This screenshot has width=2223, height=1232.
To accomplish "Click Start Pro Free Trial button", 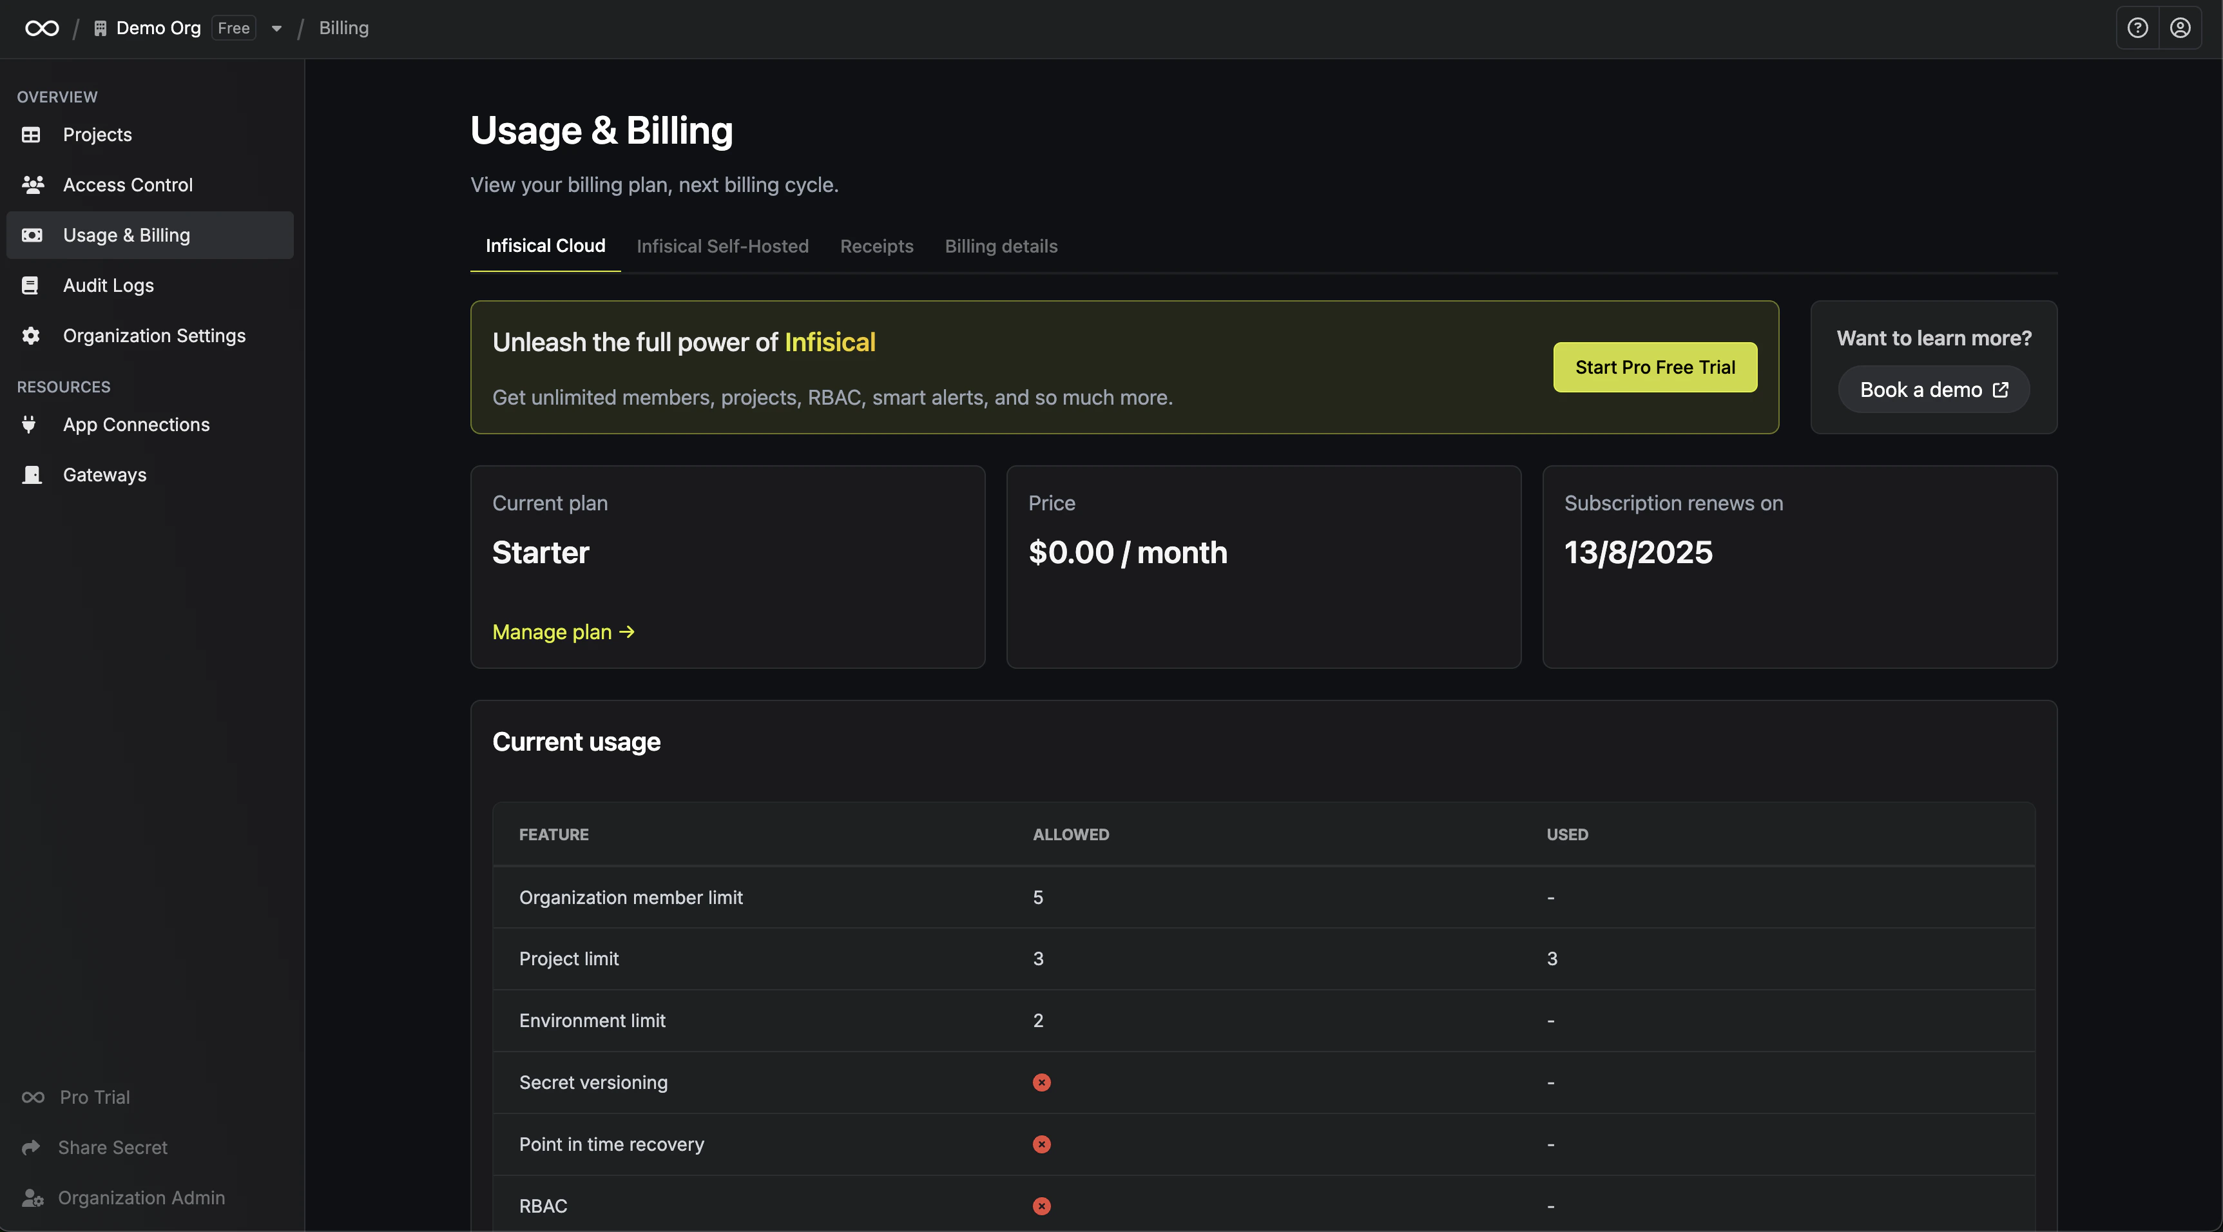I will (1655, 367).
